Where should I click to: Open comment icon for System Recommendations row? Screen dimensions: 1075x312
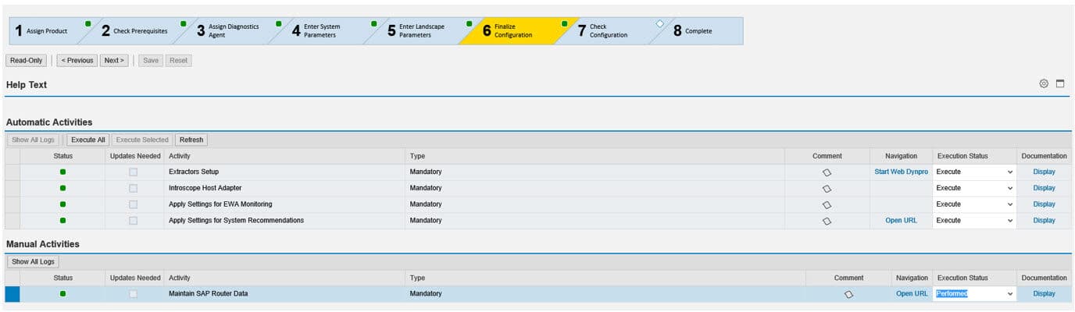[827, 221]
